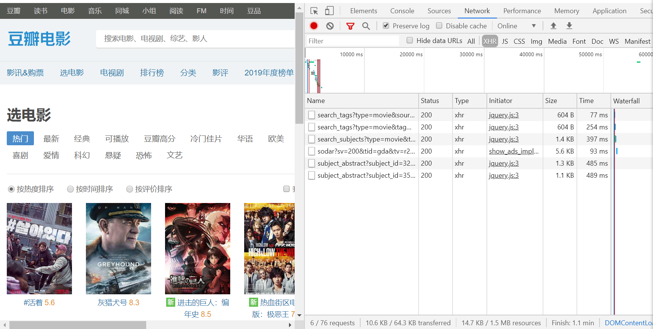Select 按时间排序 radio button
Viewport: 653px width, 329px height.
pos(70,189)
